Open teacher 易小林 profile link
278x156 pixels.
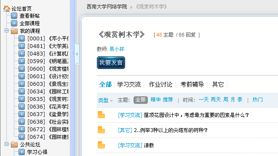click(117, 49)
